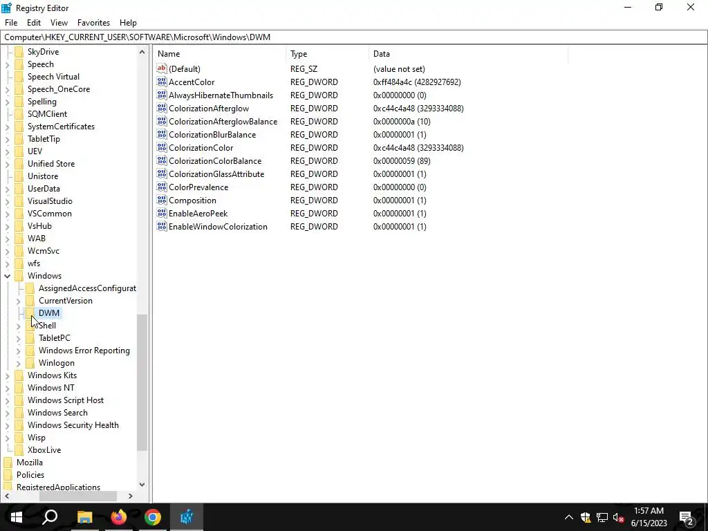This screenshot has height=531, width=708.
Task: Open File Explorer from the taskbar
Action: [84, 517]
